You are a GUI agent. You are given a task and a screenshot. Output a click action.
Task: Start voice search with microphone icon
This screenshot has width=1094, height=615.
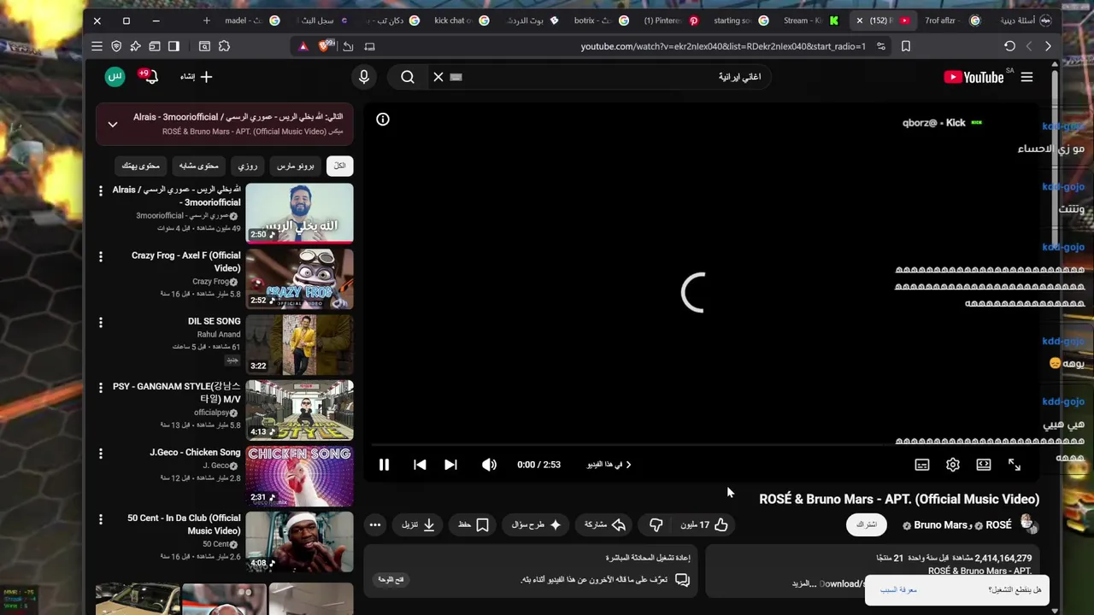click(364, 77)
